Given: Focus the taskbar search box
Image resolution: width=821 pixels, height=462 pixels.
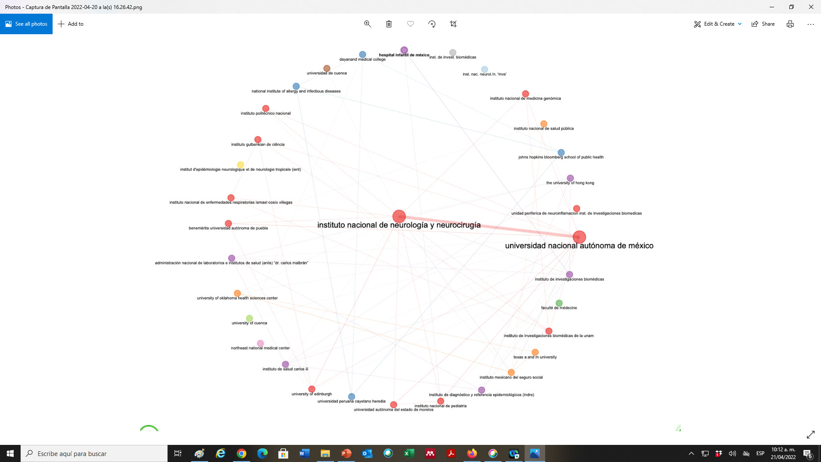Looking at the screenshot, I should coord(94,453).
